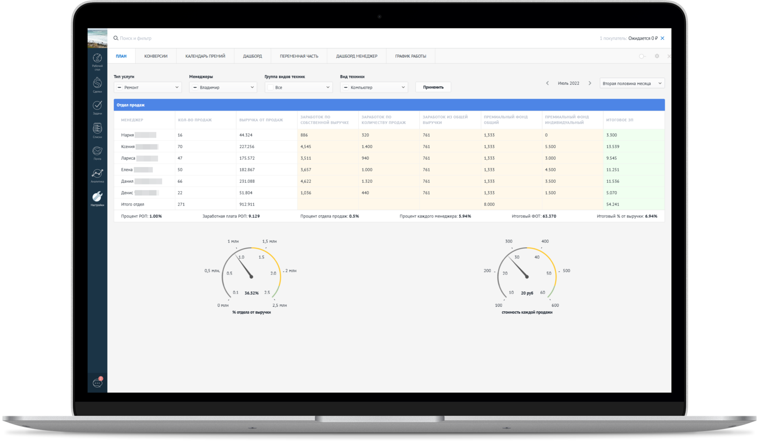Switch to the КОНВЕРСИИ tab

(x=155, y=56)
